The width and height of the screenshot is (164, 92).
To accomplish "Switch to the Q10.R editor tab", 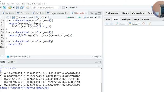I will point(9,13).
